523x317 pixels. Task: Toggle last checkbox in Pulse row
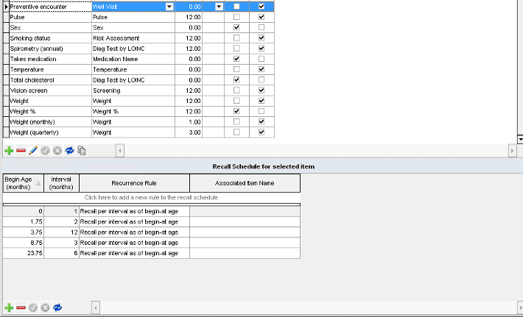261,17
